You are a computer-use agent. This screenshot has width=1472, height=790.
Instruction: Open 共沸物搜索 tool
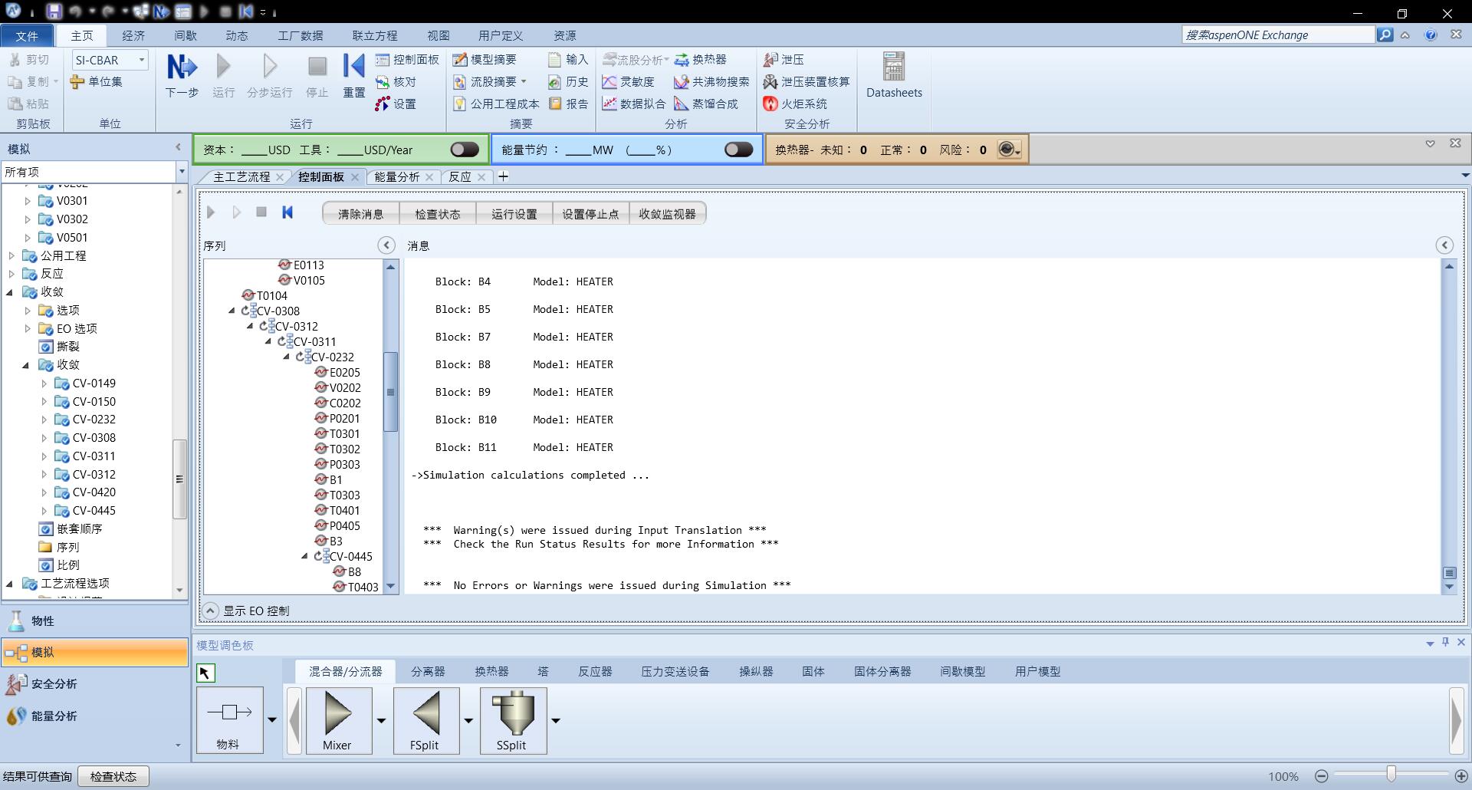point(711,82)
